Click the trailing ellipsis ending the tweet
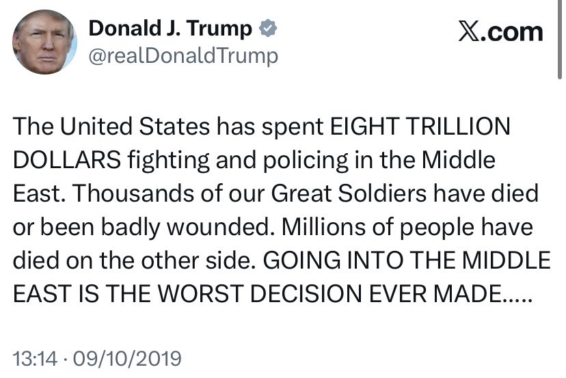Viewport: 566px width, 378px height. tap(520, 293)
